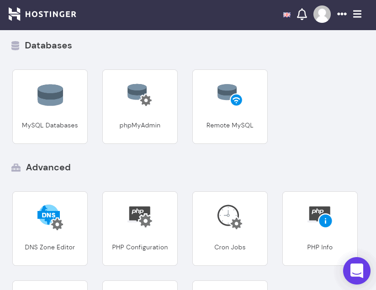Image resolution: width=376 pixels, height=290 pixels.
Task: Open the hamburger navigation menu
Action: pyautogui.click(x=357, y=14)
